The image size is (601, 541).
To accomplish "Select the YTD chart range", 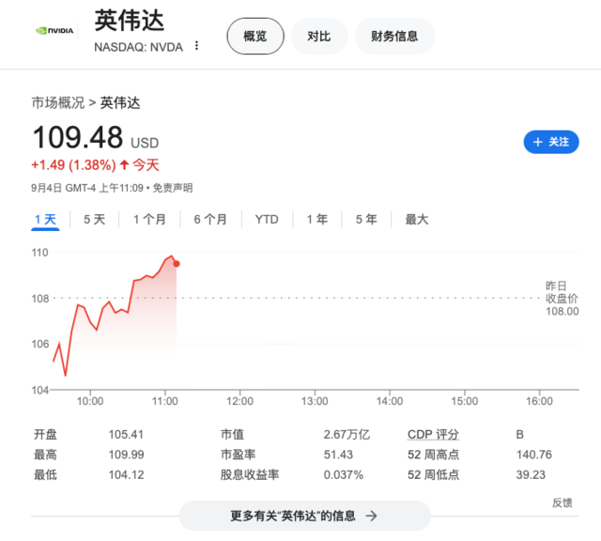I will tap(267, 220).
